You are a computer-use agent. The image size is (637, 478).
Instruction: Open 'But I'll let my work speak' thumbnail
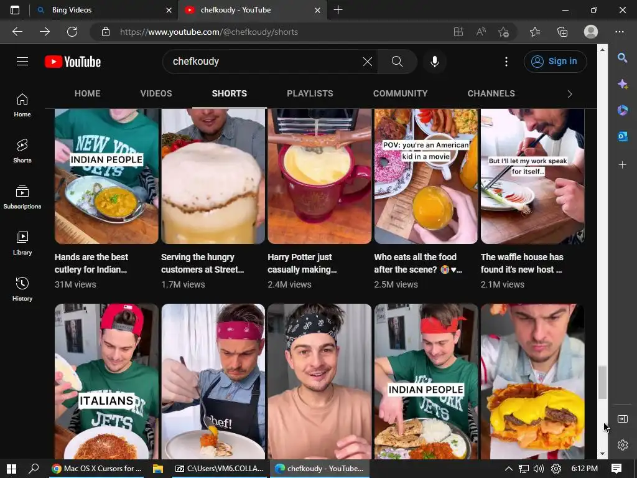(x=532, y=176)
